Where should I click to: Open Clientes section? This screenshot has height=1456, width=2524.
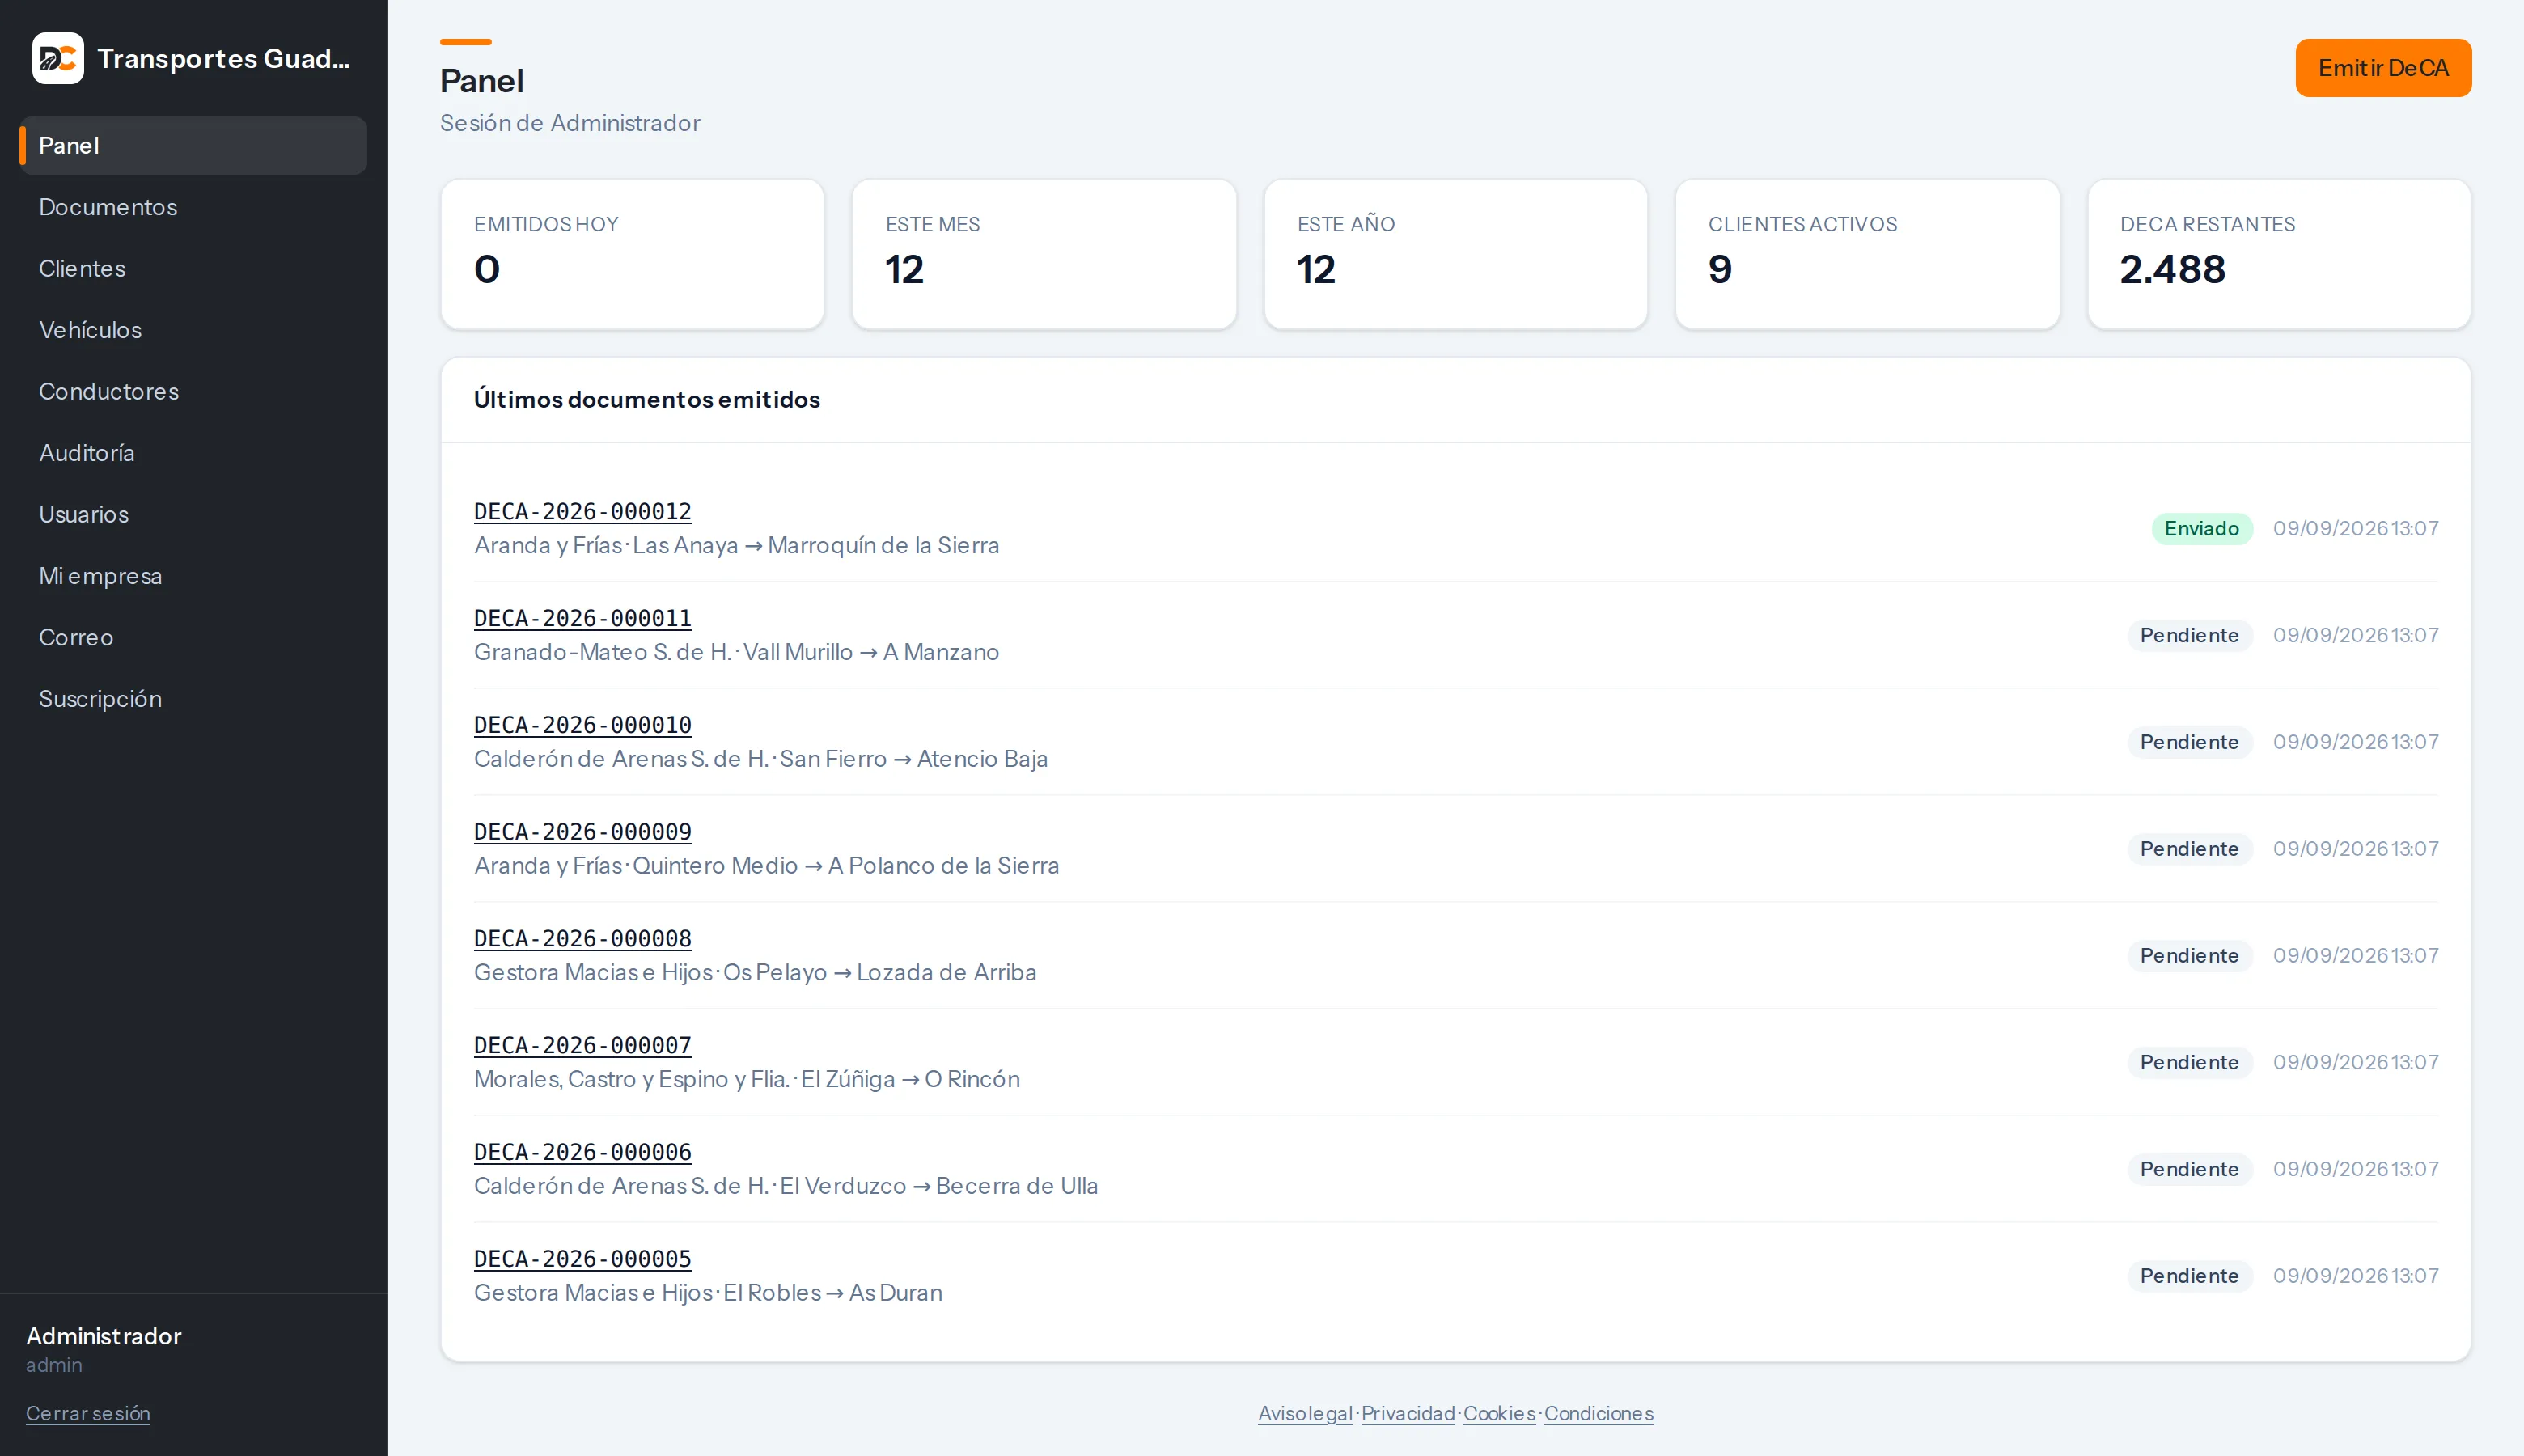193,268
